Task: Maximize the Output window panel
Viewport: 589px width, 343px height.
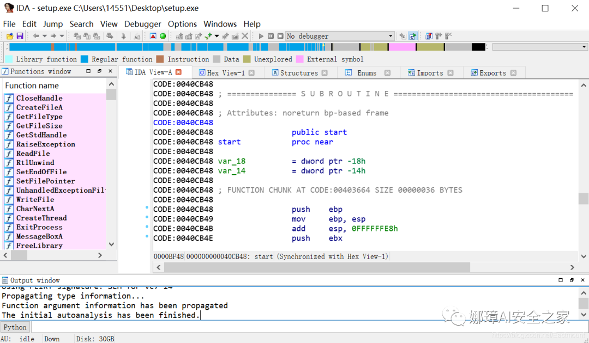Action: (x=561, y=280)
